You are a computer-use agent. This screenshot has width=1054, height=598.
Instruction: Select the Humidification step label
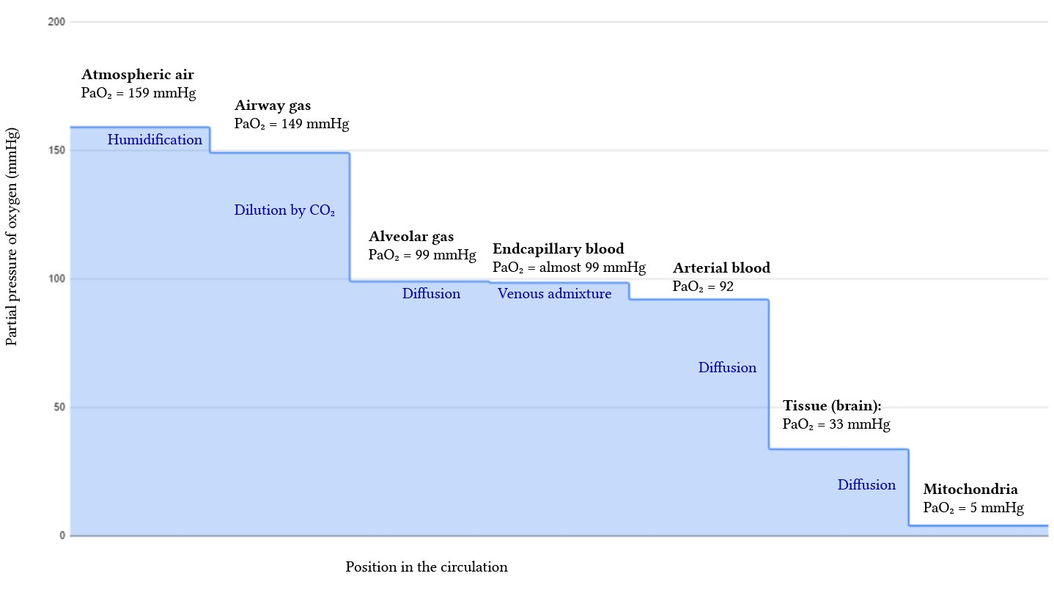pos(155,140)
